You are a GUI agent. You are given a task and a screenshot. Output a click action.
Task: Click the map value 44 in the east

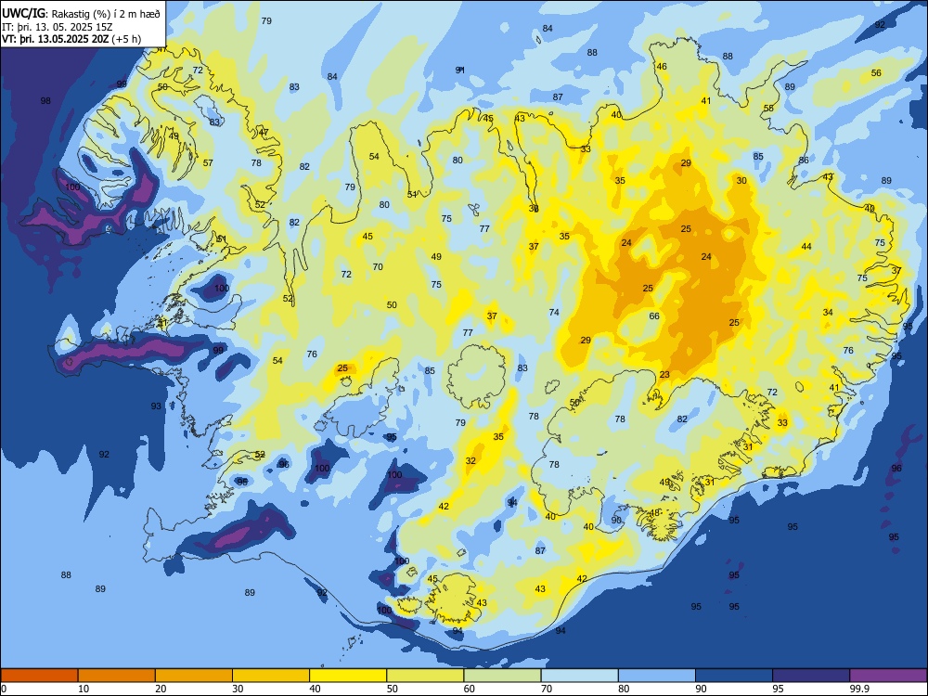(x=806, y=247)
